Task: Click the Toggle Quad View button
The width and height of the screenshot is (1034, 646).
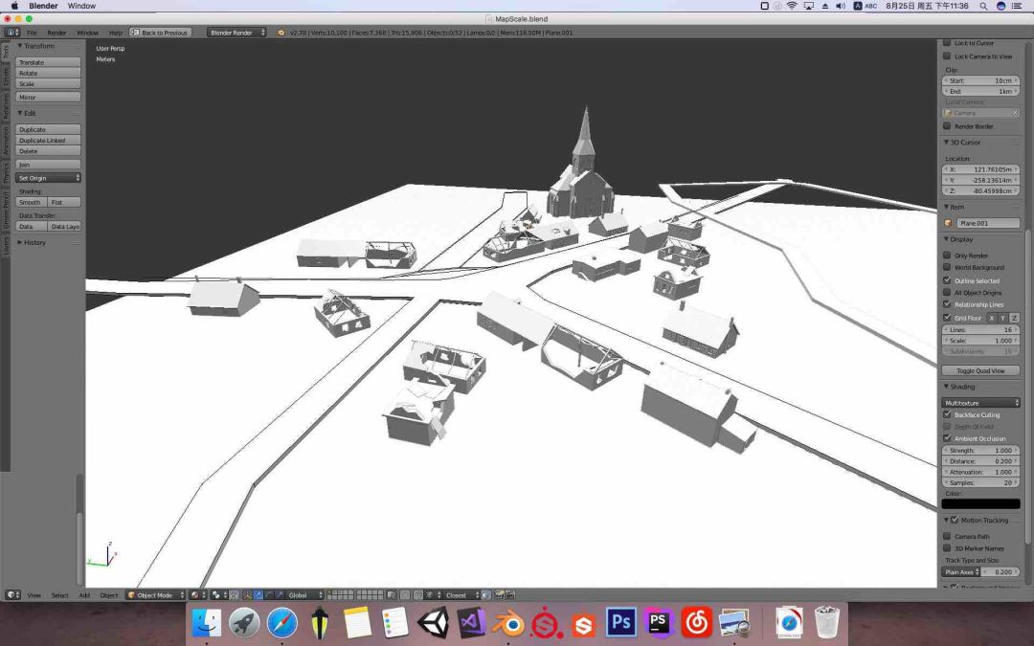Action: point(980,370)
